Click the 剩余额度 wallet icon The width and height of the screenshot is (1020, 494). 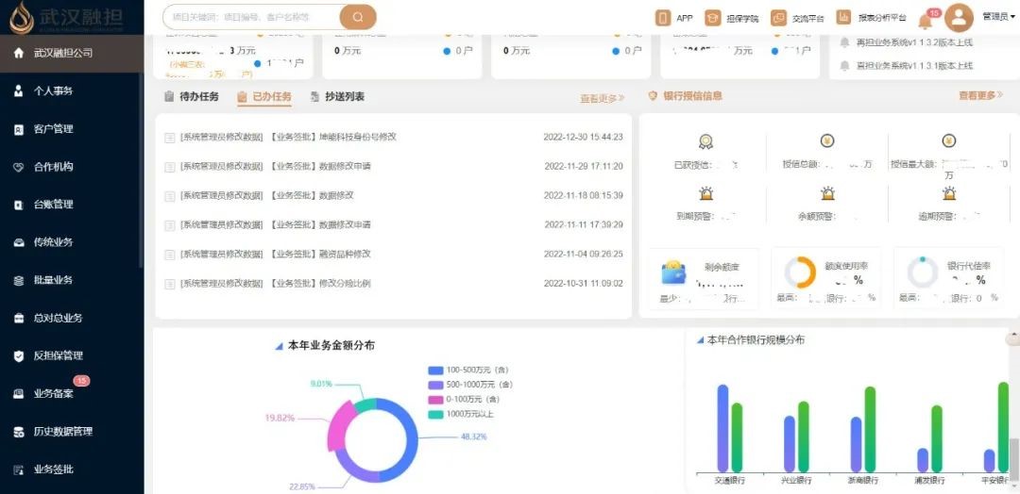[674, 273]
